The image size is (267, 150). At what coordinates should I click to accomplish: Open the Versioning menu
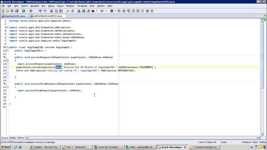point(82,6)
